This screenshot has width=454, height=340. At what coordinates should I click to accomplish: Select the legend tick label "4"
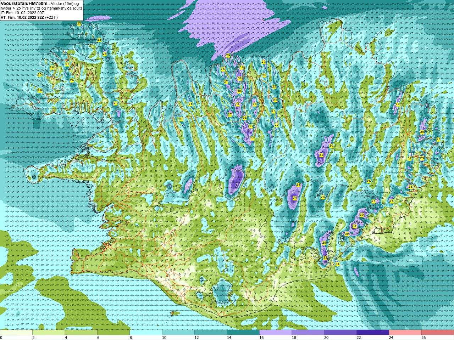coord(66,338)
